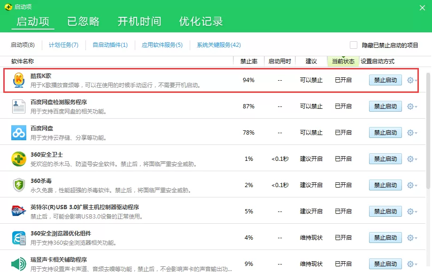Click 禁止启动 for 百度网盘检测服务程序
Screen dimensions: 432x272
pyautogui.click(x=386, y=106)
